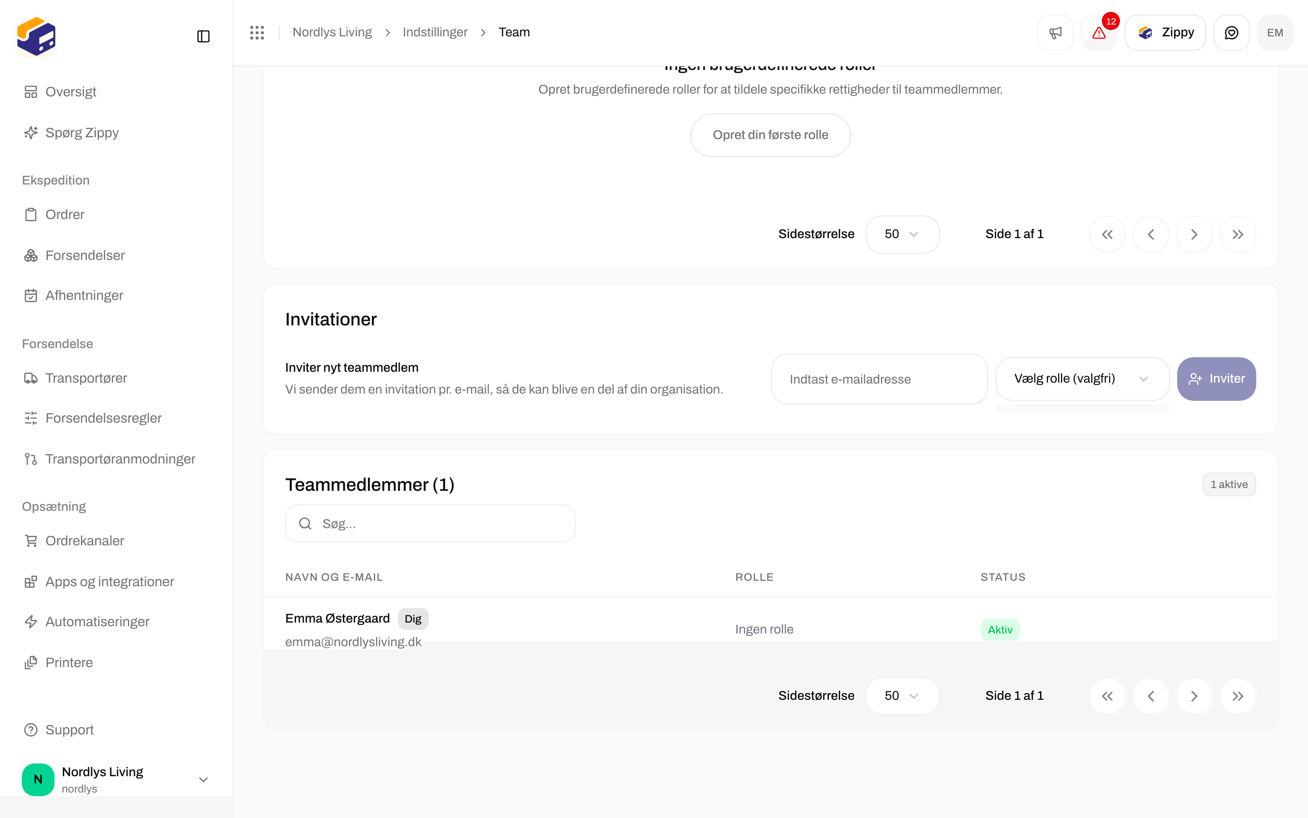Open the Zippy assistant button
1308x818 pixels.
(1165, 33)
